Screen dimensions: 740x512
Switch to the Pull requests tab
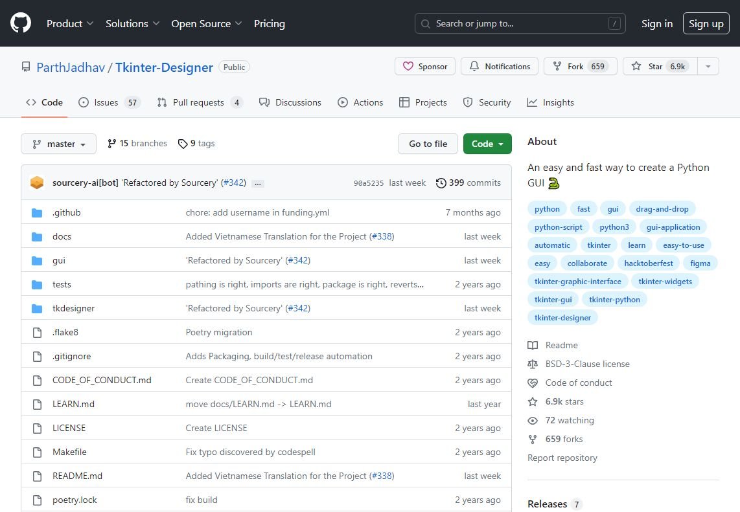(x=200, y=102)
